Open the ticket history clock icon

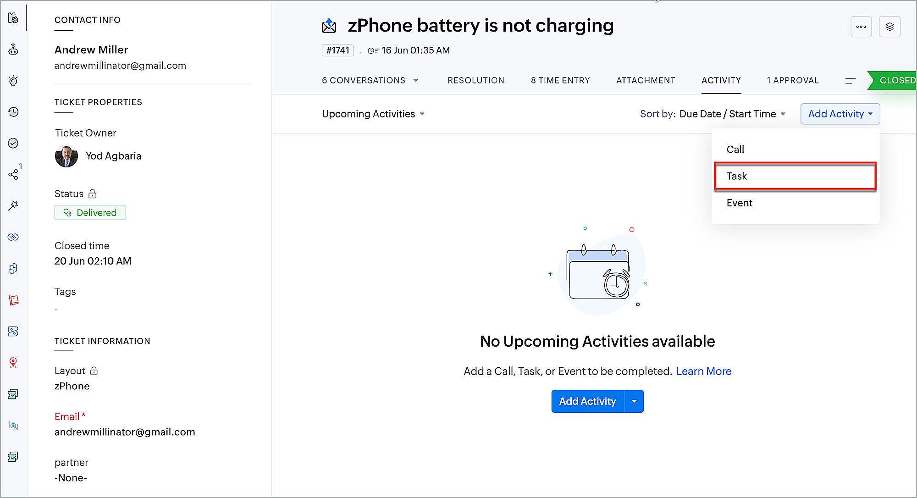(x=13, y=112)
